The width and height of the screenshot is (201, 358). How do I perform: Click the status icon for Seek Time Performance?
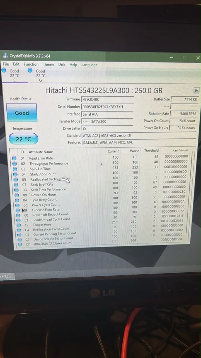click(16, 190)
